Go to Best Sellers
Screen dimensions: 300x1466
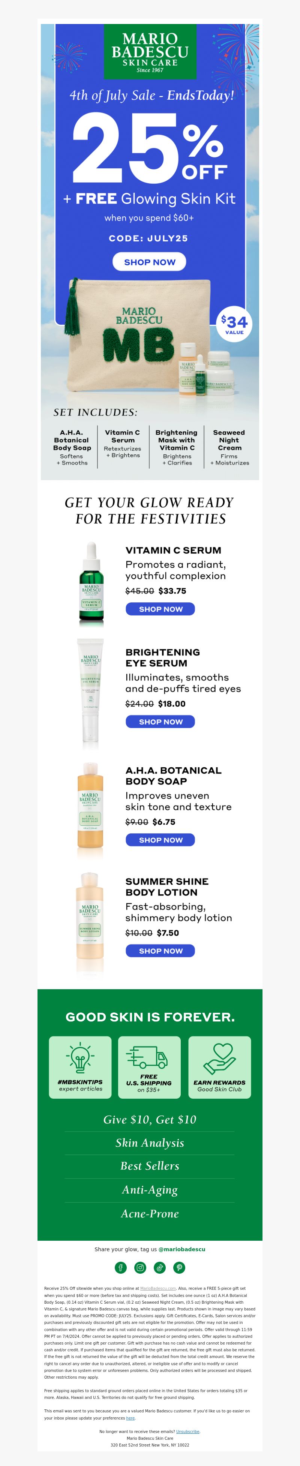point(150,1166)
